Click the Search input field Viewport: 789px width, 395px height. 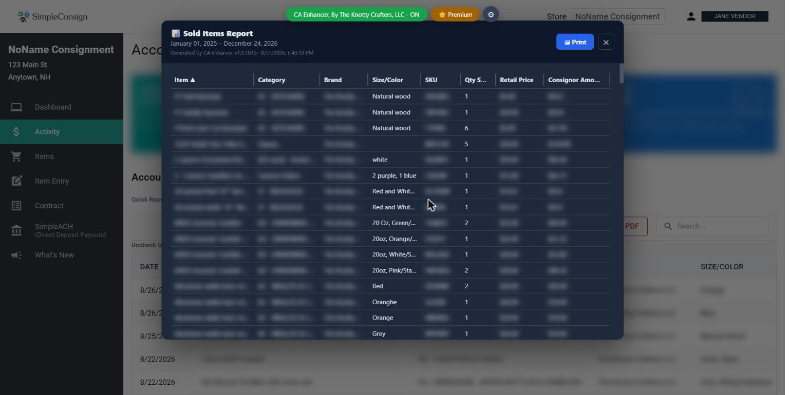712,226
